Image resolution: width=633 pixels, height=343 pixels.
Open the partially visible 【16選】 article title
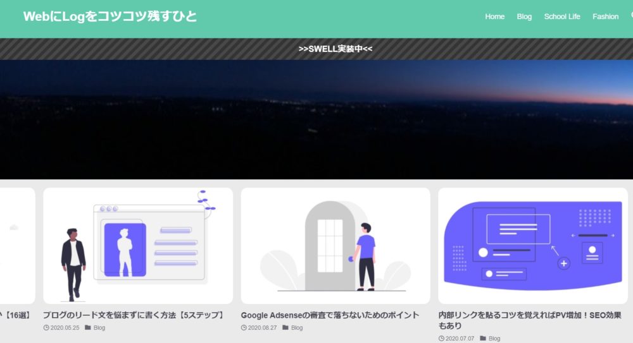[15, 315]
